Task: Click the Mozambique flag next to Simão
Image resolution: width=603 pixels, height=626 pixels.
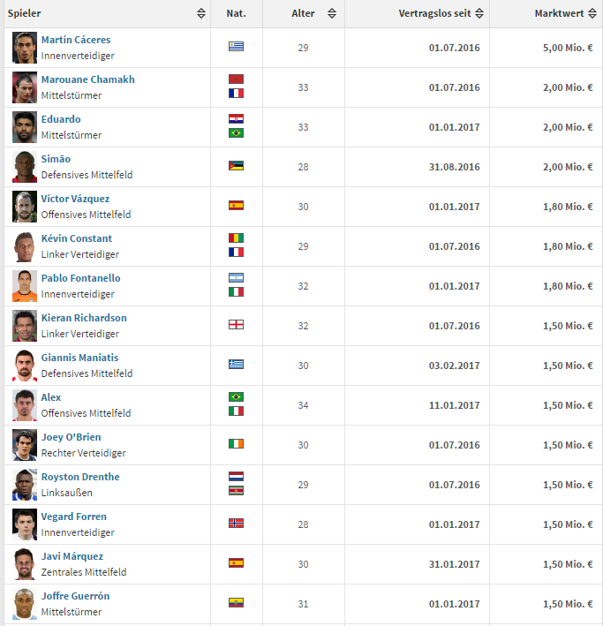Action: tap(236, 166)
